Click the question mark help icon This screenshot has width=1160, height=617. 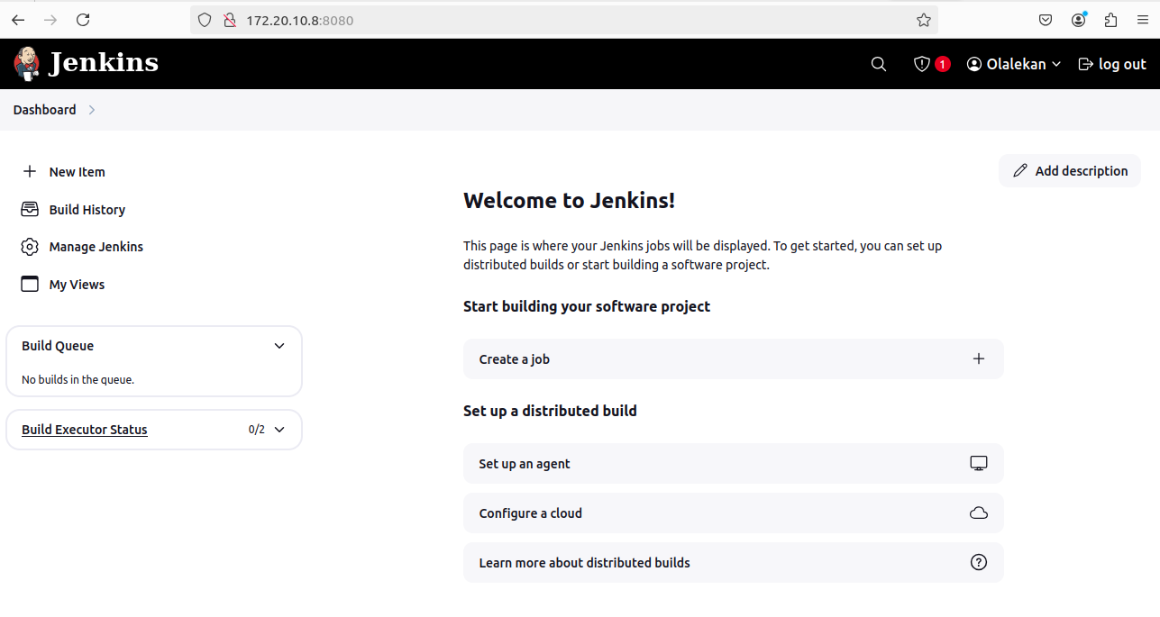click(979, 562)
